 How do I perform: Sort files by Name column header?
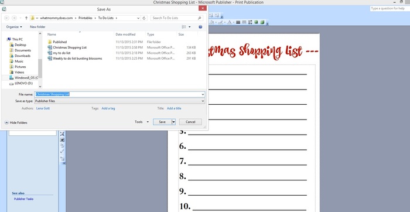coord(52,34)
